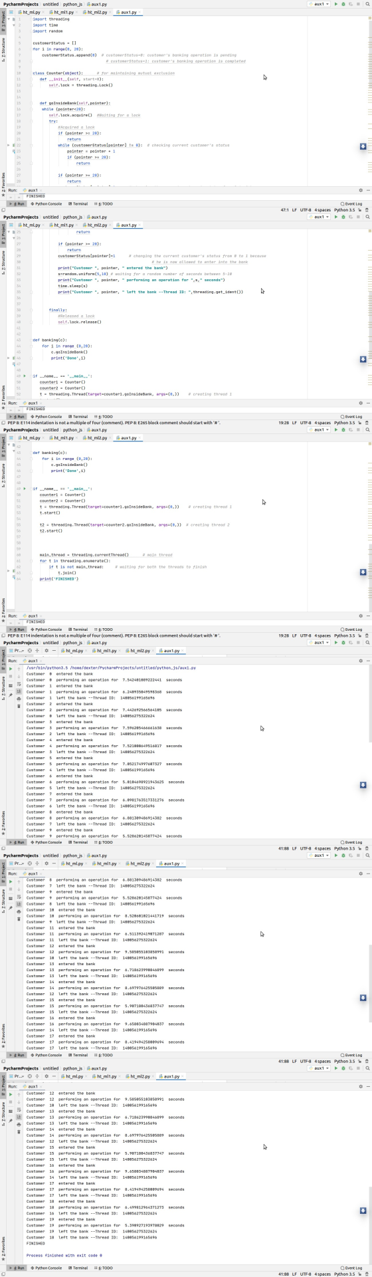Top frame: open Run panel settings gear icon
The width and height of the screenshot is (372, 1277).
tap(360, 190)
